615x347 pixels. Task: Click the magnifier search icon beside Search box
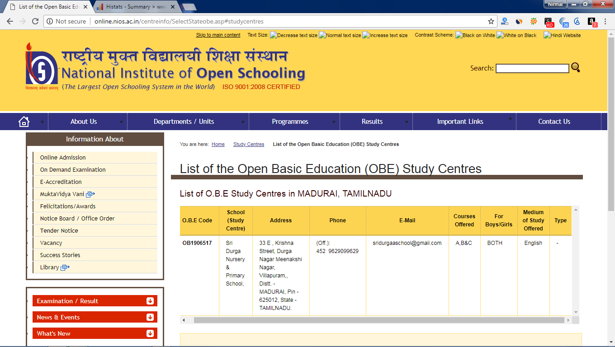575,67
